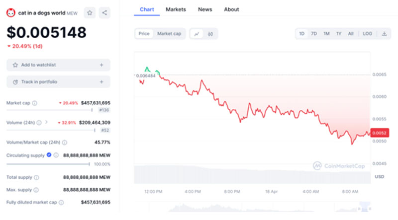
Task: Download chart data icon
Action: pyautogui.click(x=384, y=34)
